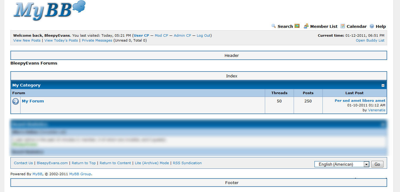The image size is (400, 192).
Task: Open last post 'Per sed amet libero amet'
Action: 360,101
